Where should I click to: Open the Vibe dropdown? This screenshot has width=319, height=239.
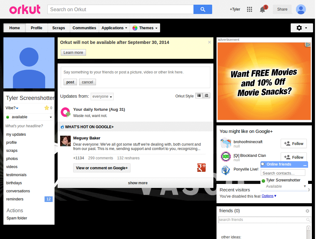(17, 108)
